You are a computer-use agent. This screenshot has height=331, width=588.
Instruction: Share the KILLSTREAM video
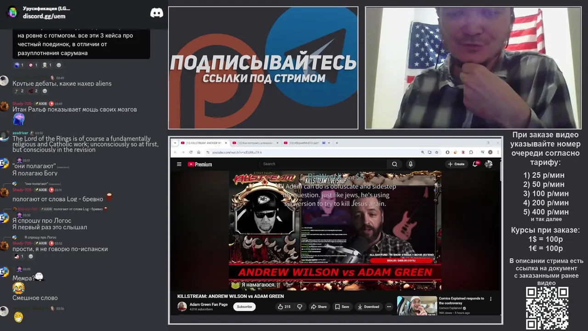pos(319,307)
